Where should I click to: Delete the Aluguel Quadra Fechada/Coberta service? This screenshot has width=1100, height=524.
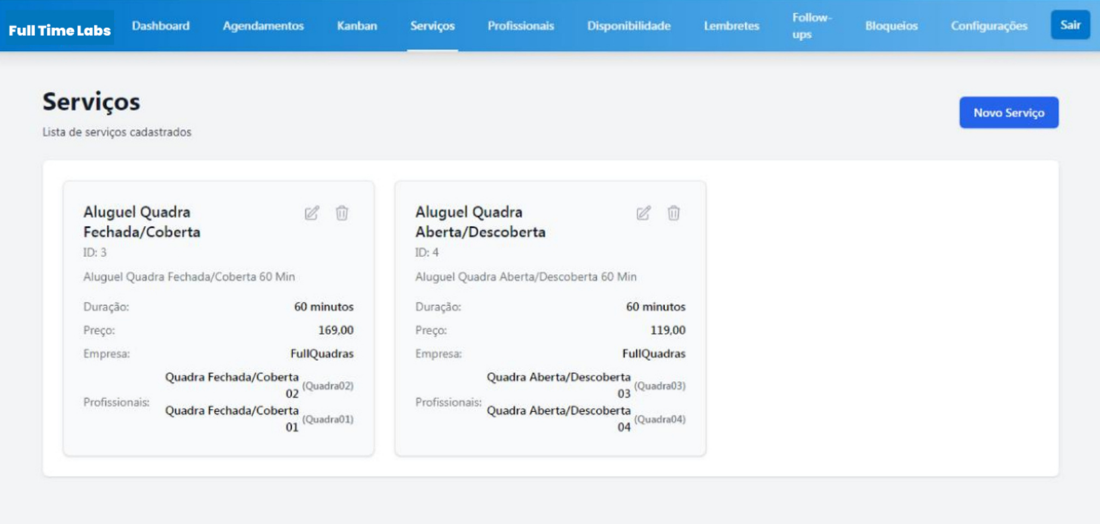click(x=342, y=213)
